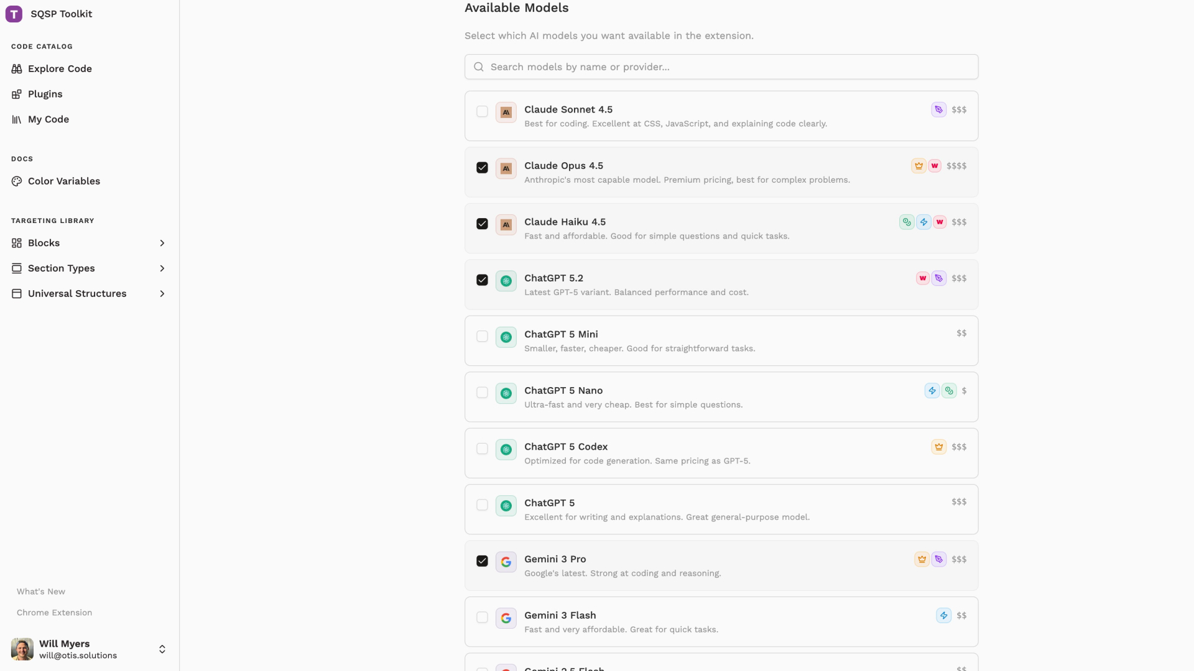Click the lightning badge on Gemini 3 Flash
The height and width of the screenshot is (671, 1194).
(x=943, y=615)
